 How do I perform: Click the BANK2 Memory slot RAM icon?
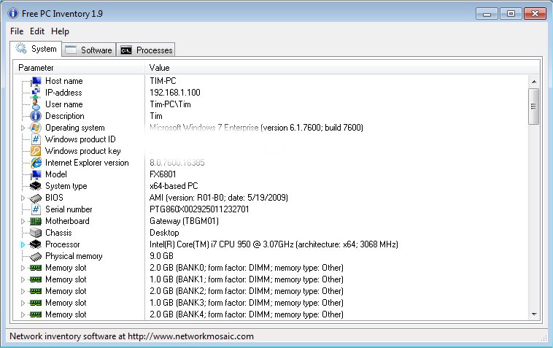click(36, 291)
